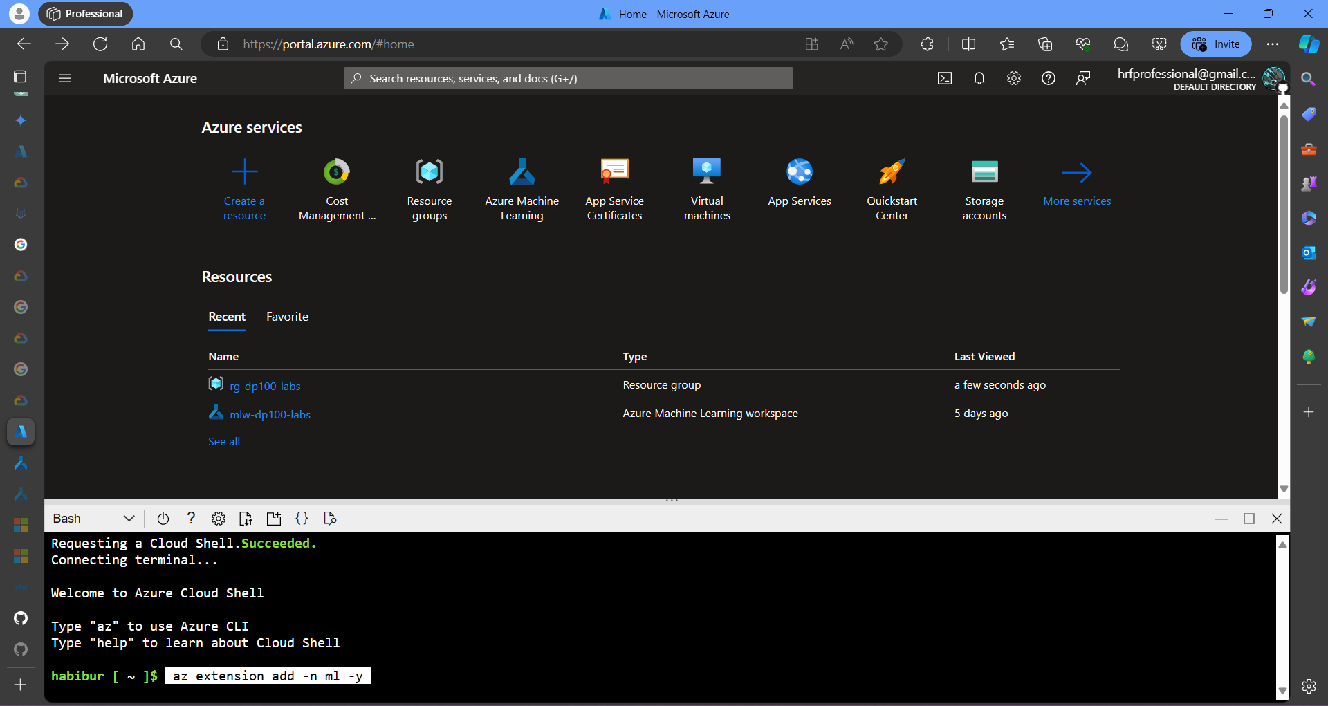This screenshot has height=706, width=1328.
Task: Open Azure notifications bell
Action: click(979, 78)
